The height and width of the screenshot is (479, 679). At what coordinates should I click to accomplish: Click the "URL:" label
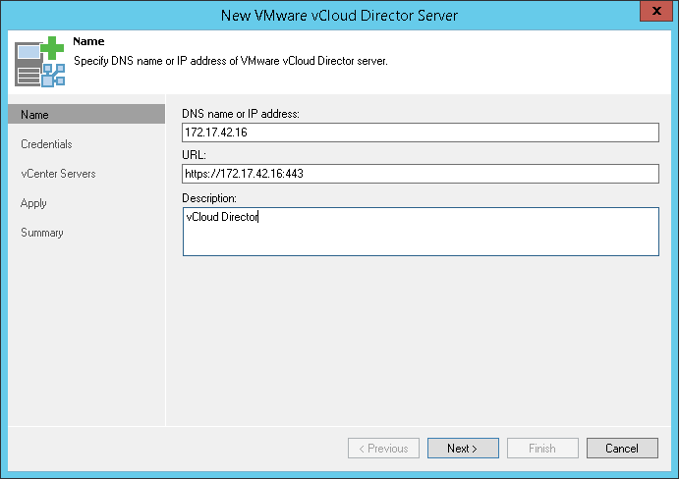point(193,155)
